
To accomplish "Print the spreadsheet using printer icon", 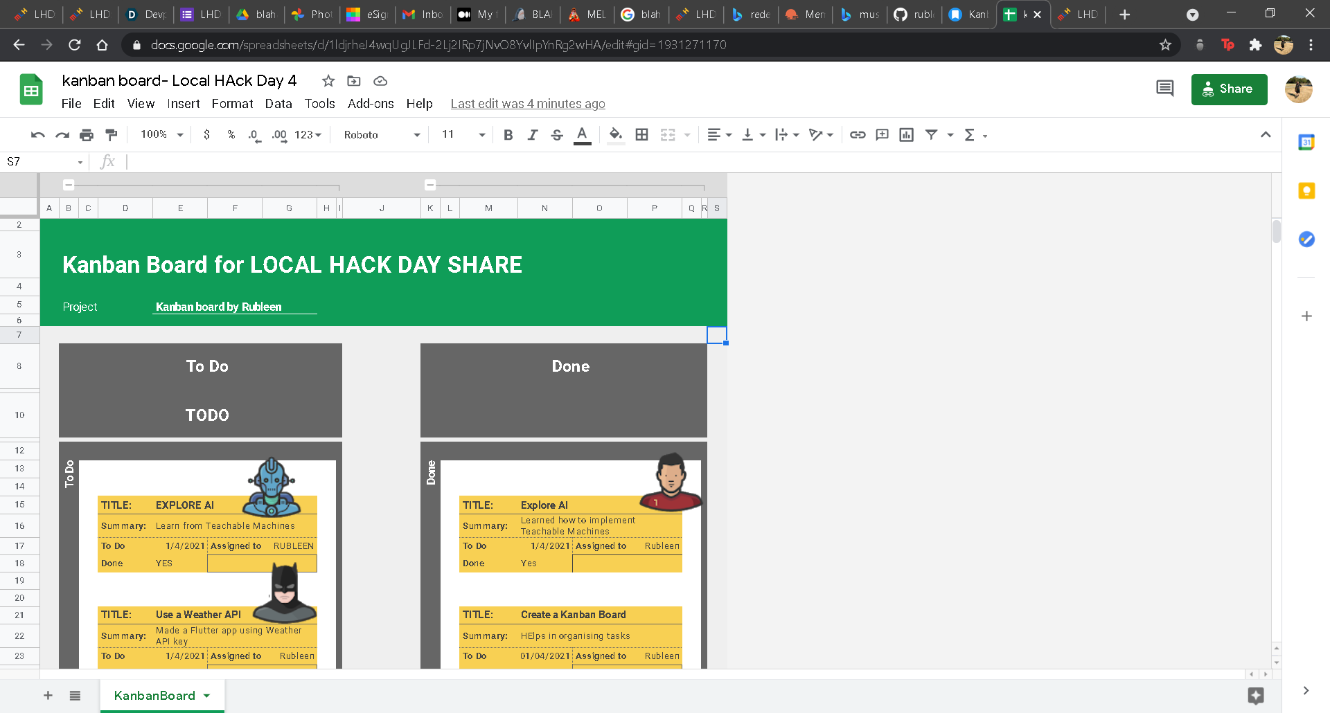I will [x=87, y=135].
